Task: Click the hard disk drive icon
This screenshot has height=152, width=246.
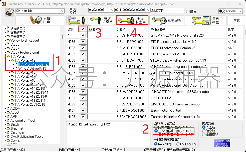Action: point(10,13)
